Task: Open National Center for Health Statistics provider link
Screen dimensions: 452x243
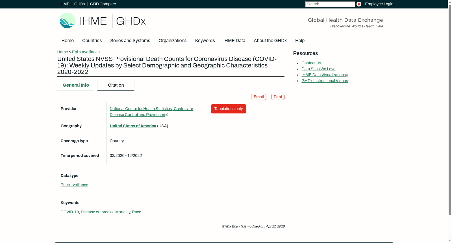Action: pyautogui.click(x=151, y=112)
